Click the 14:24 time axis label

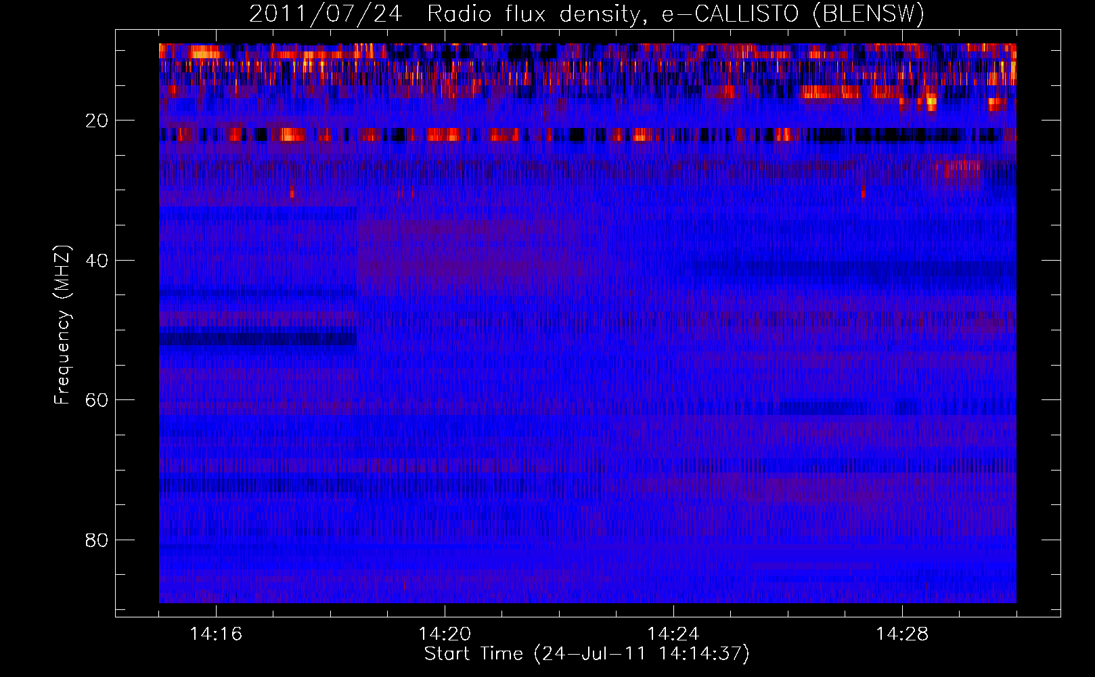click(673, 634)
